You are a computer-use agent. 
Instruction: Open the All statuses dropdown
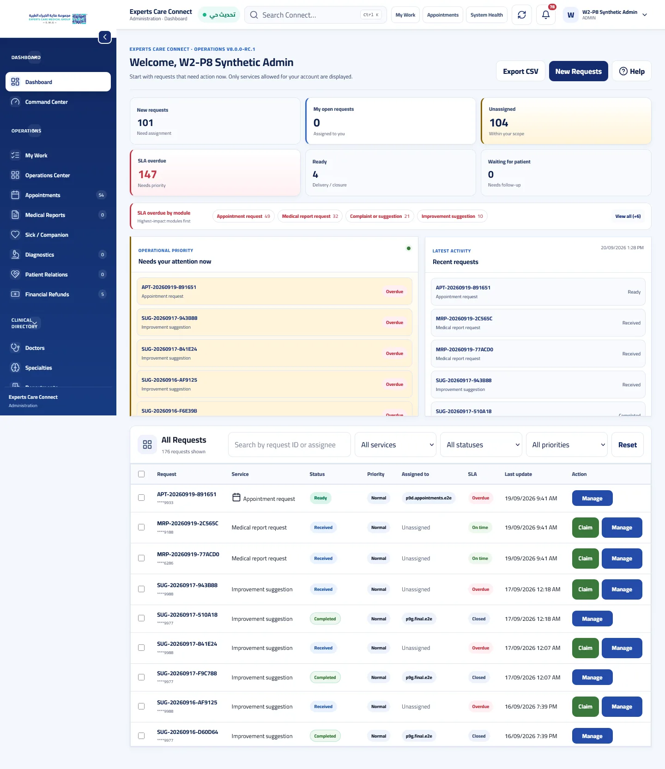click(x=481, y=445)
